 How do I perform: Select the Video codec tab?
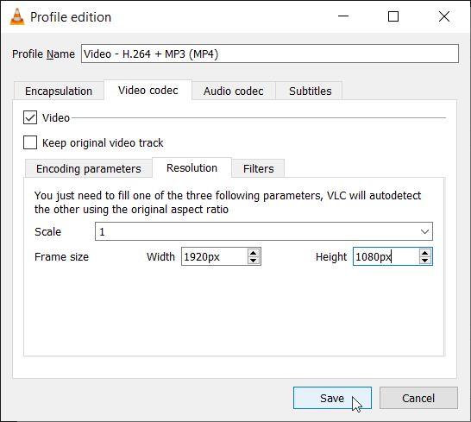[x=148, y=90]
